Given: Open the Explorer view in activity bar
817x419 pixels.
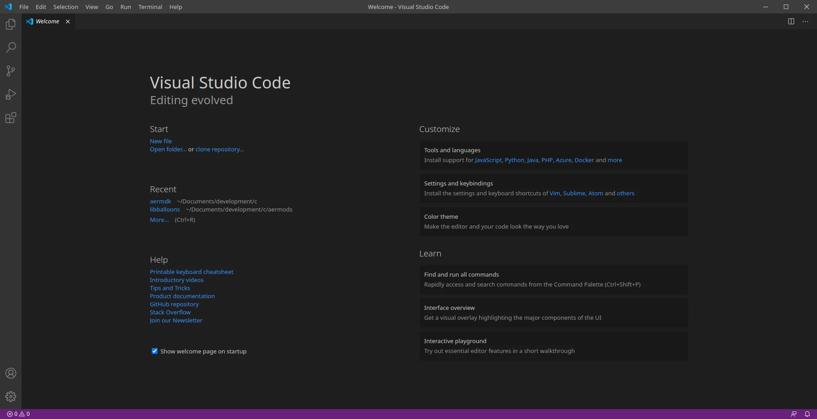Looking at the screenshot, I should [11, 24].
